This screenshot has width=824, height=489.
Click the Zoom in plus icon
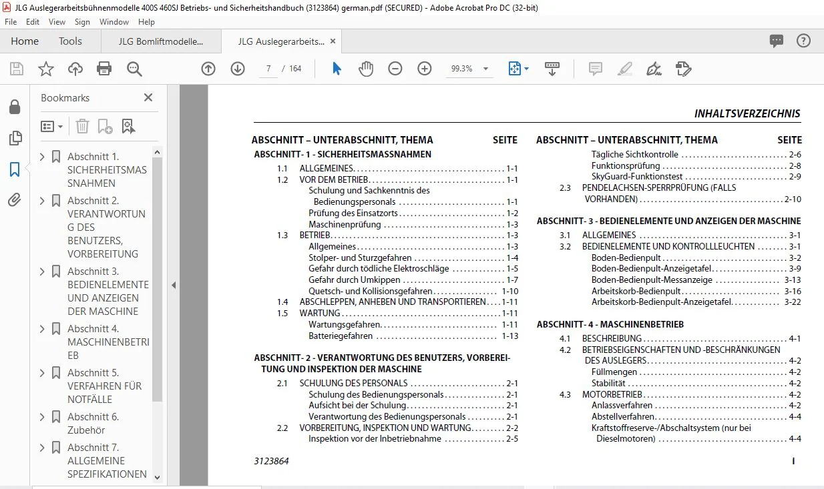[x=425, y=68]
